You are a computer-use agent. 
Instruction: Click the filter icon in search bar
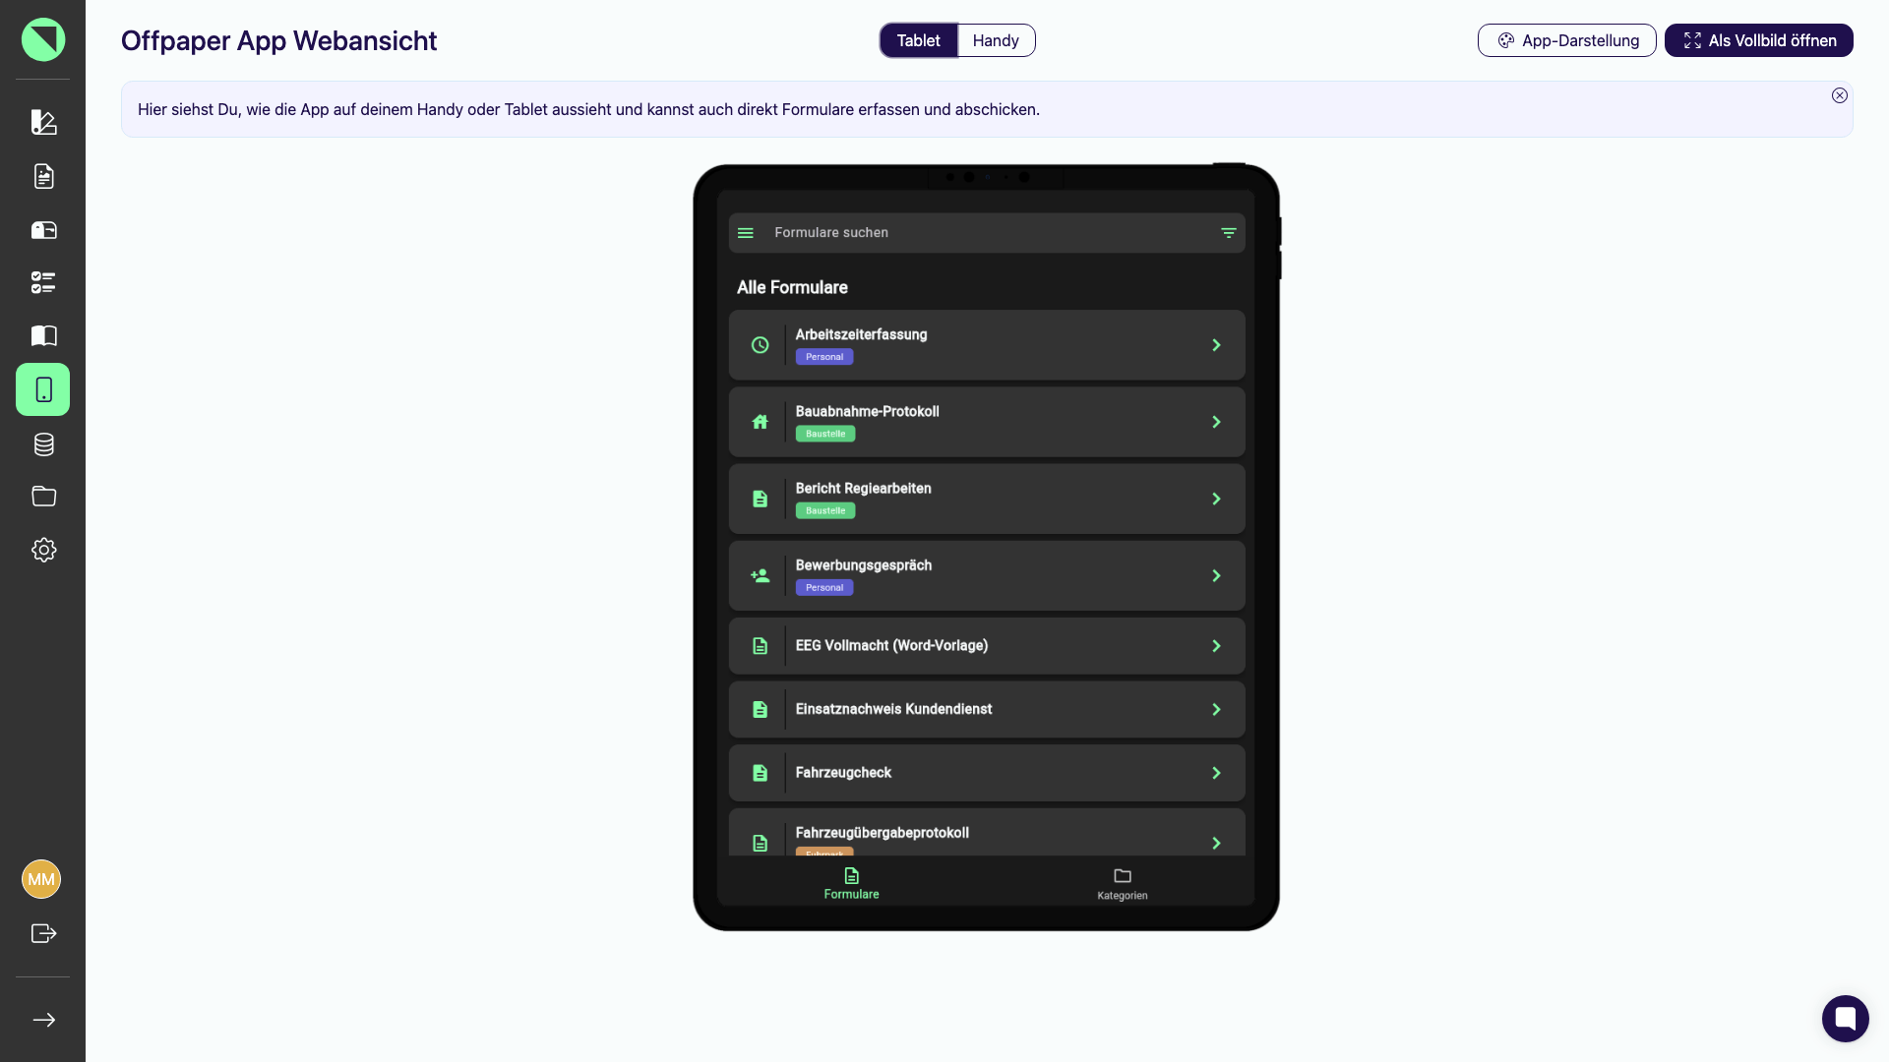click(1228, 233)
